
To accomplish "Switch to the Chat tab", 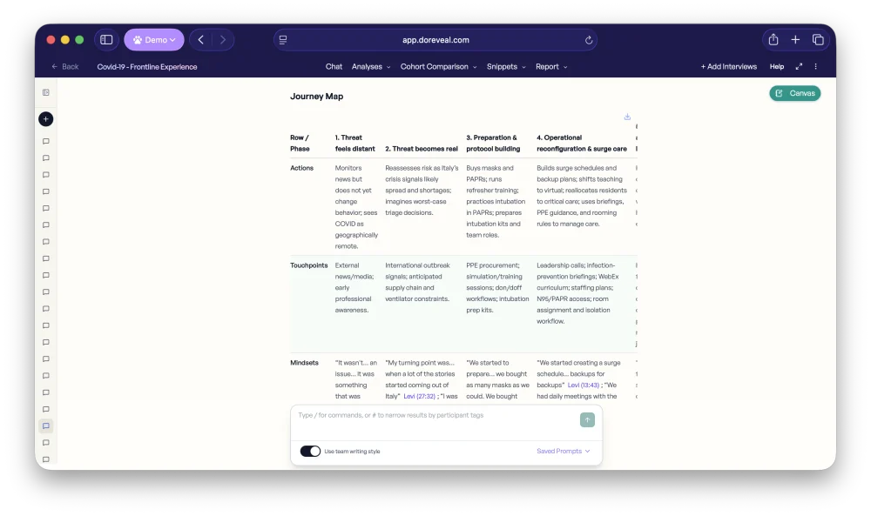I will pos(334,67).
